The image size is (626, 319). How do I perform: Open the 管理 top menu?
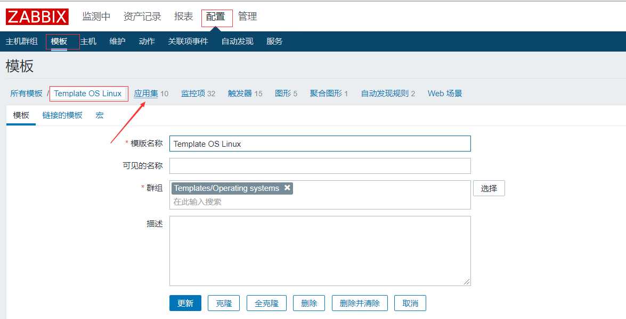point(248,16)
